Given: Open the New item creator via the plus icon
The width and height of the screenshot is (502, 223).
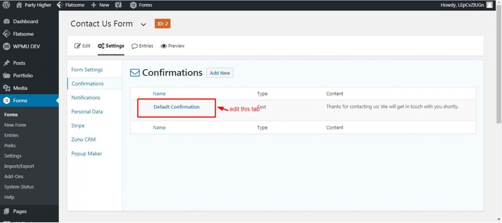Looking at the screenshot, I should tap(93, 5).
